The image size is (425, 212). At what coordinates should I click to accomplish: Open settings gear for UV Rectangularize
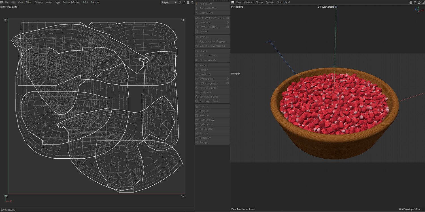(x=228, y=83)
